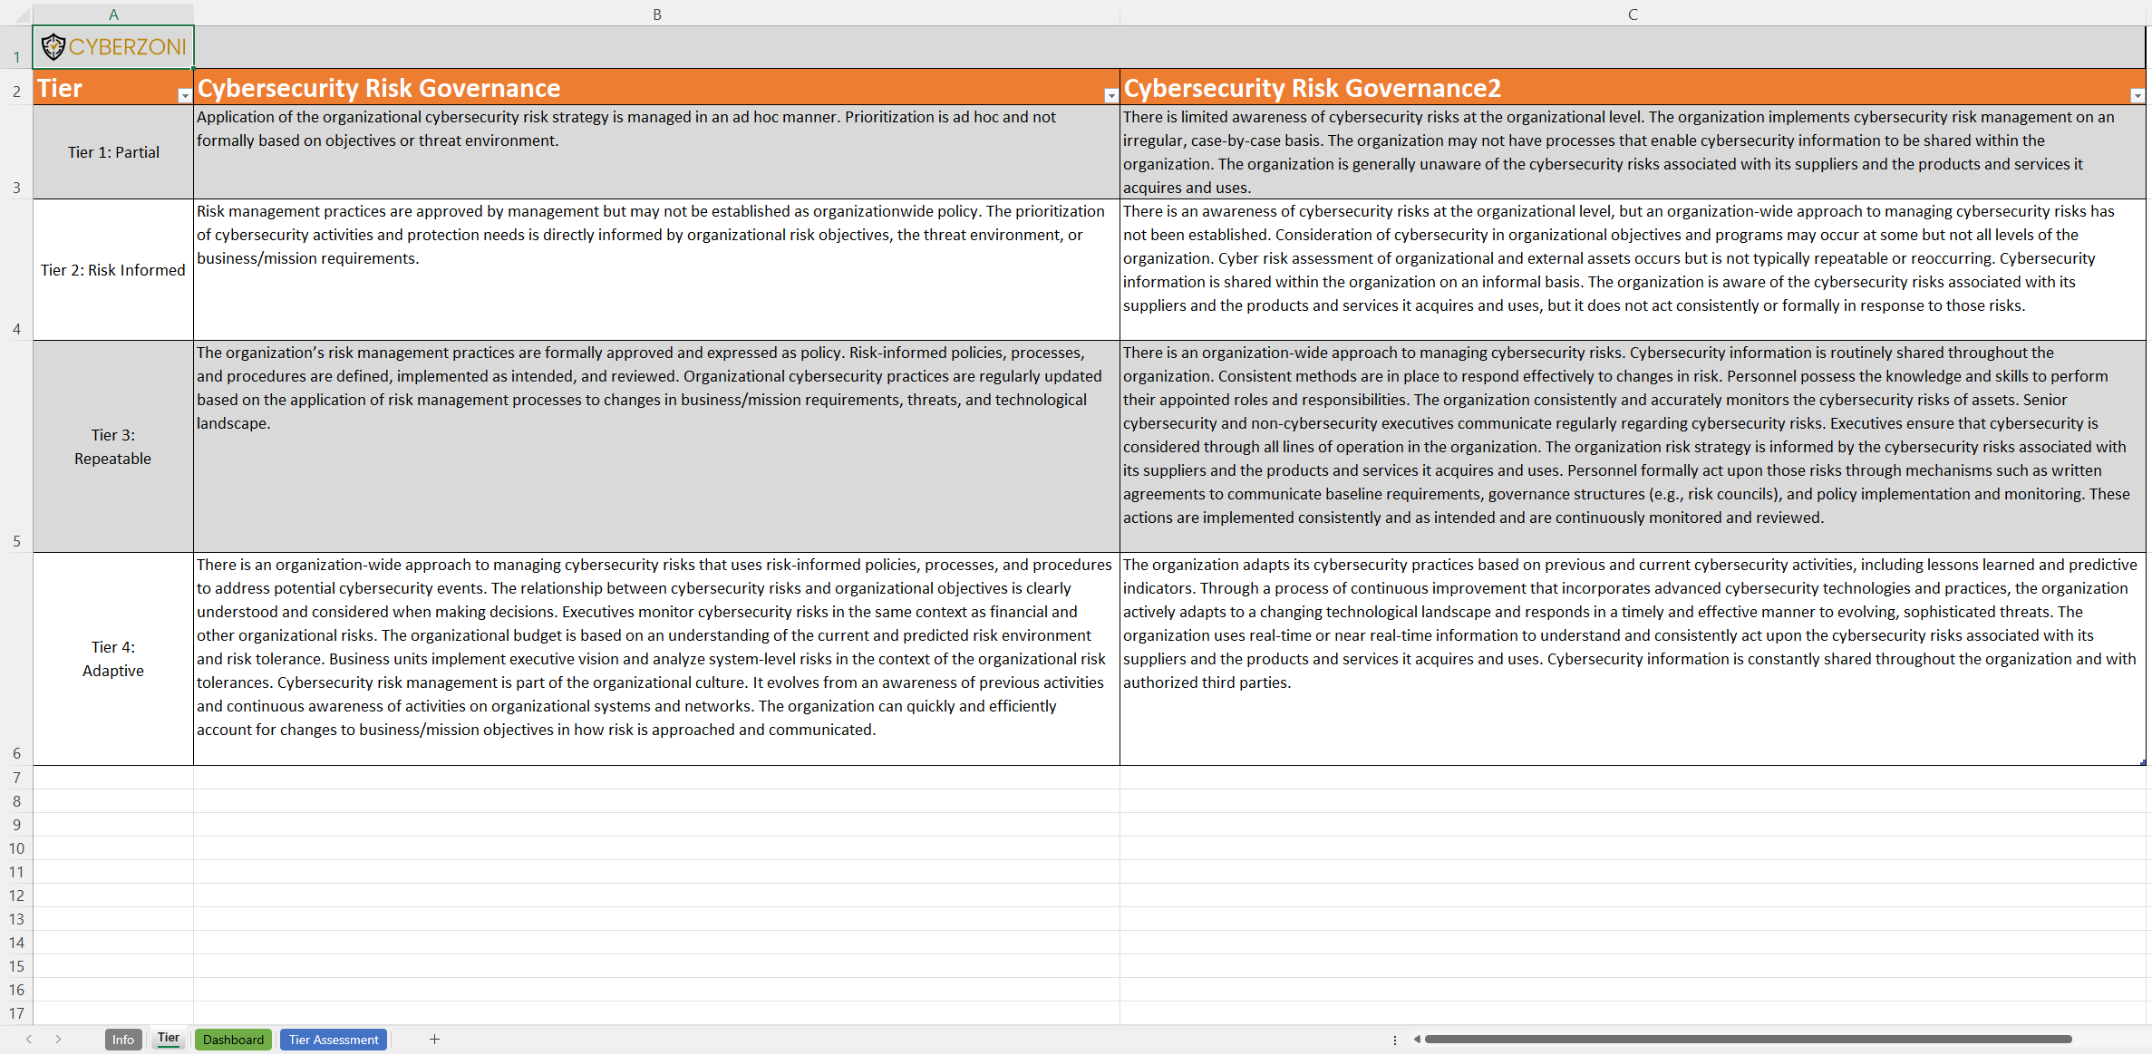The height and width of the screenshot is (1055, 2152).
Task: Click the Cyberzoni logo in cell A1
Action: [113, 47]
